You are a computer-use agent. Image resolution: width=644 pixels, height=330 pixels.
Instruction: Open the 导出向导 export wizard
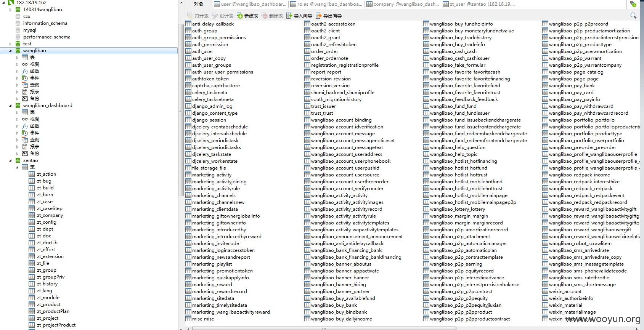(329, 16)
